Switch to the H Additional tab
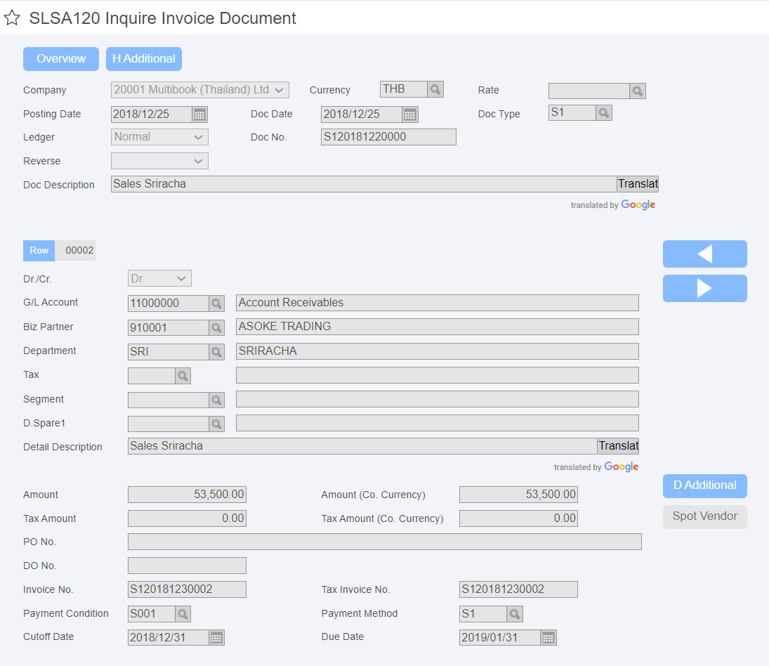Viewport: 769px width, 666px height. [144, 59]
